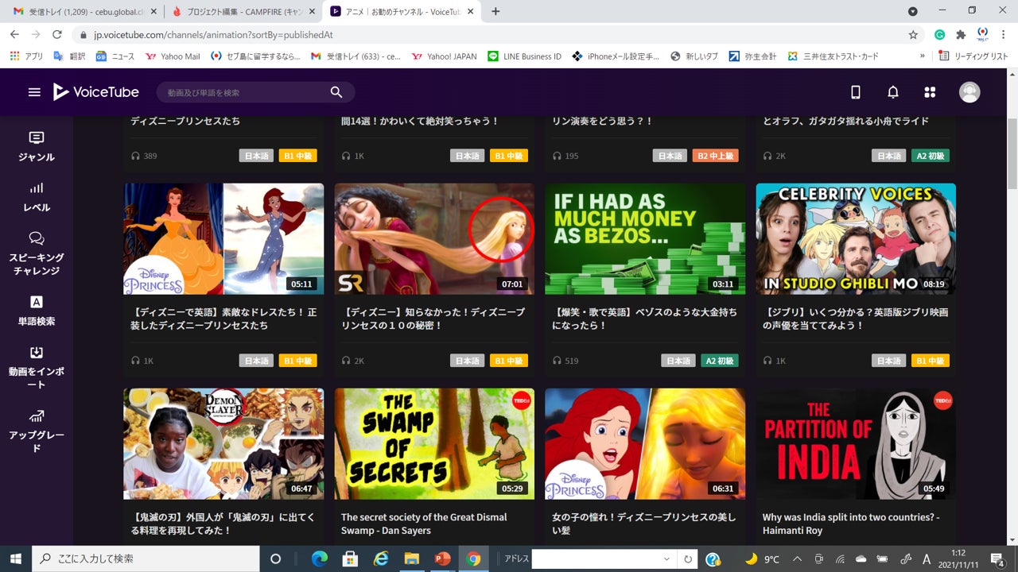Click アップグレード in the sidebar
The height and width of the screenshot is (572, 1018).
[37, 431]
